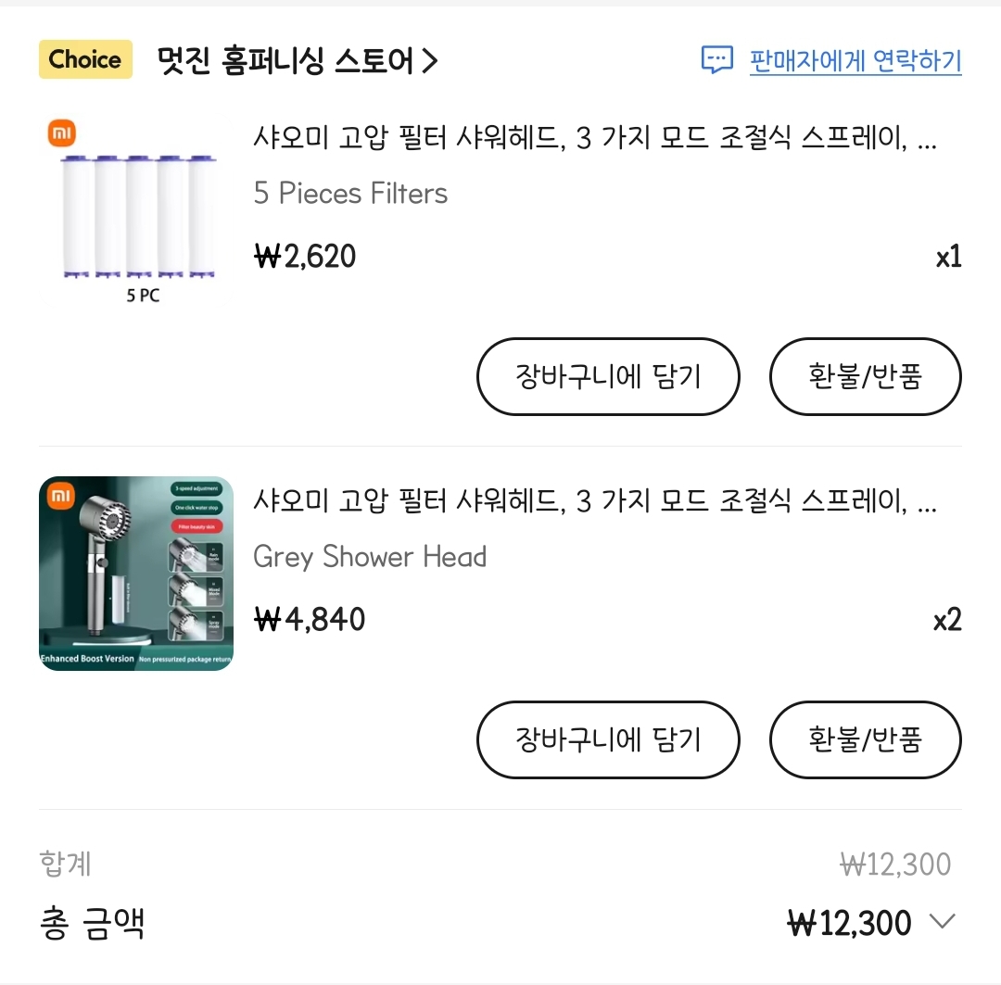The height and width of the screenshot is (985, 1001).
Task: Add the 5 Pieces Filters to cart
Action: click(x=608, y=377)
